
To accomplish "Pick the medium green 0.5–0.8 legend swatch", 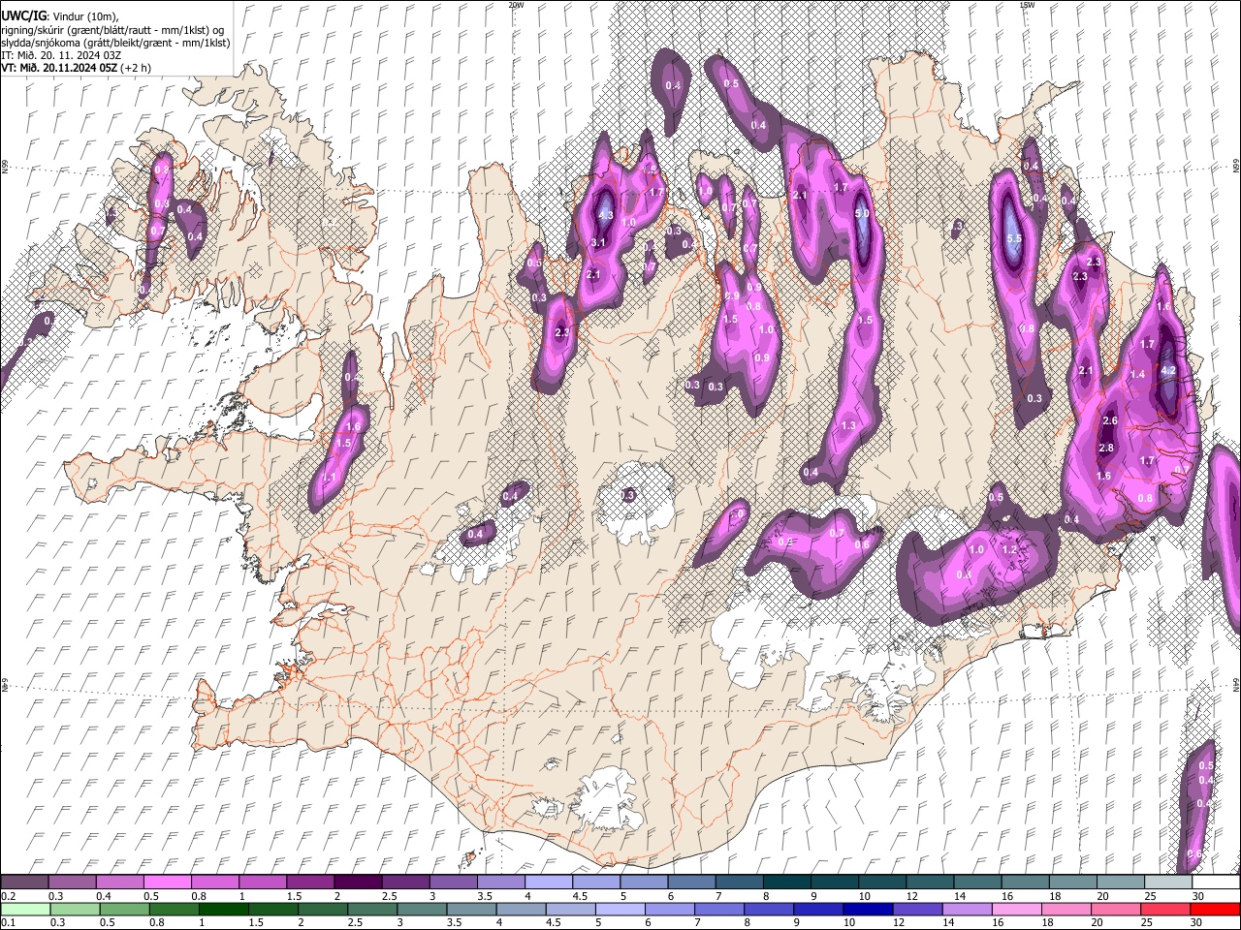I will coord(124,909).
